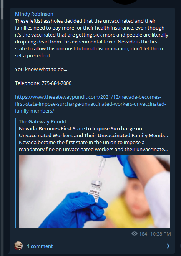Screen dimensions: 181x256
Task: Click the eye views icon
Action: coord(135,234)
